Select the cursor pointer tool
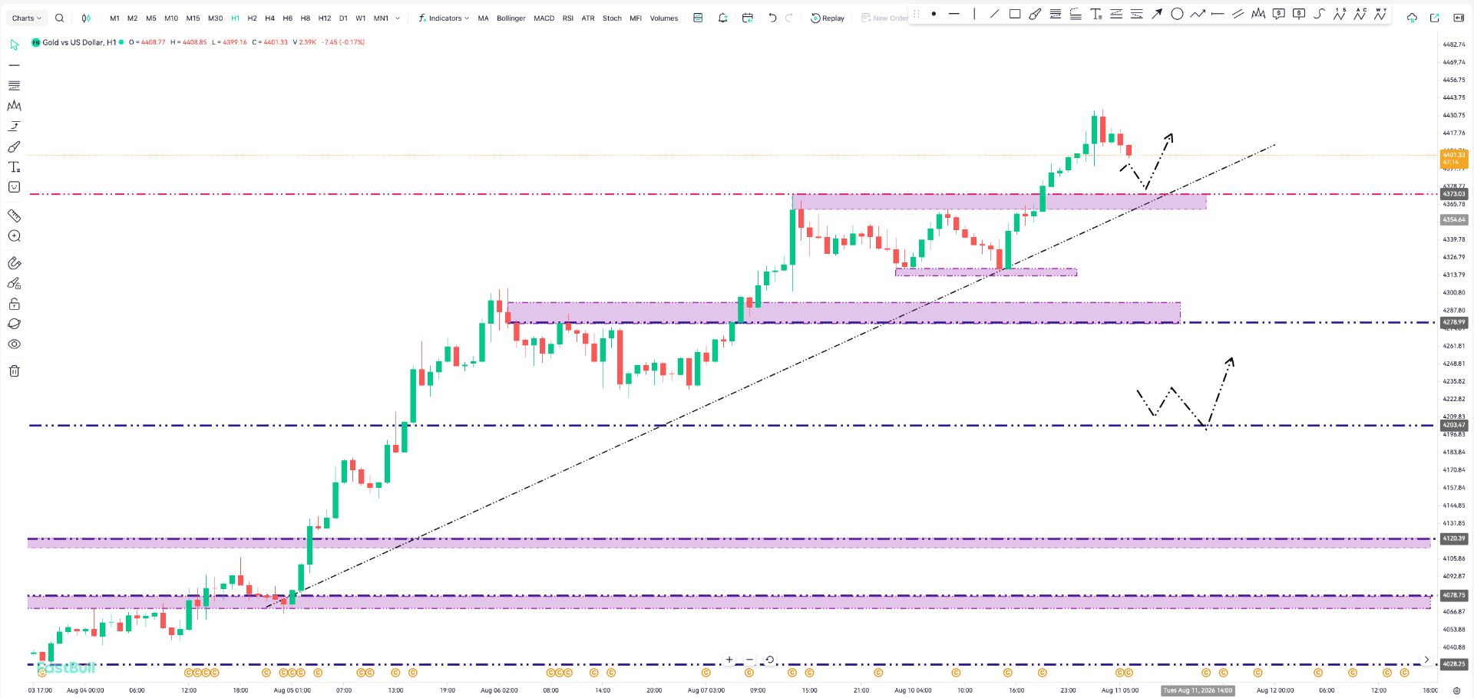The width and height of the screenshot is (1474, 698). [x=14, y=45]
